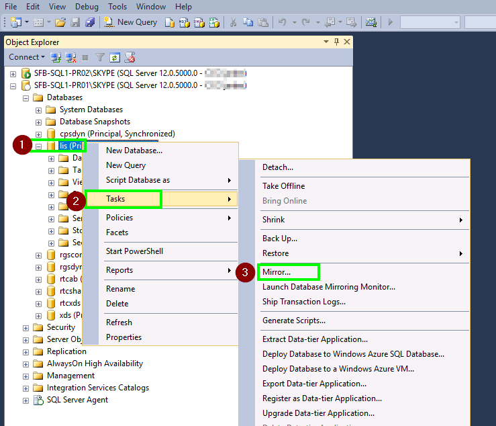The width and height of the screenshot is (496, 426).
Task: Click the Paste clipboard icon
Action: pyautogui.click(x=263, y=22)
